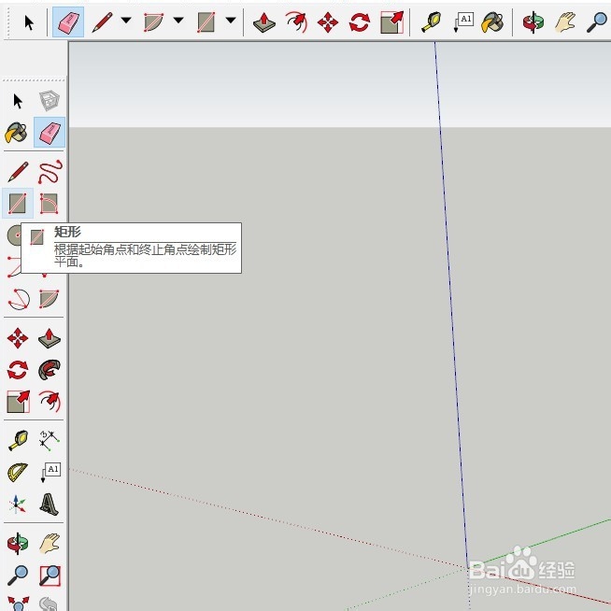Choose the Line pencil tool in top toolbar
Screen dimensions: 611x611
tap(103, 21)
